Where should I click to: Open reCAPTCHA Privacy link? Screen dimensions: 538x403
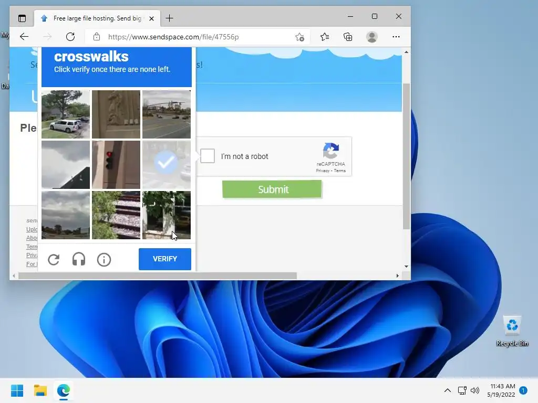click(x=323, y=171)
